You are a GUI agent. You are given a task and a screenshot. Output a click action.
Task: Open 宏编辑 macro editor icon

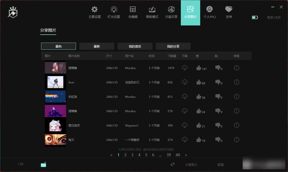(133, 9)
